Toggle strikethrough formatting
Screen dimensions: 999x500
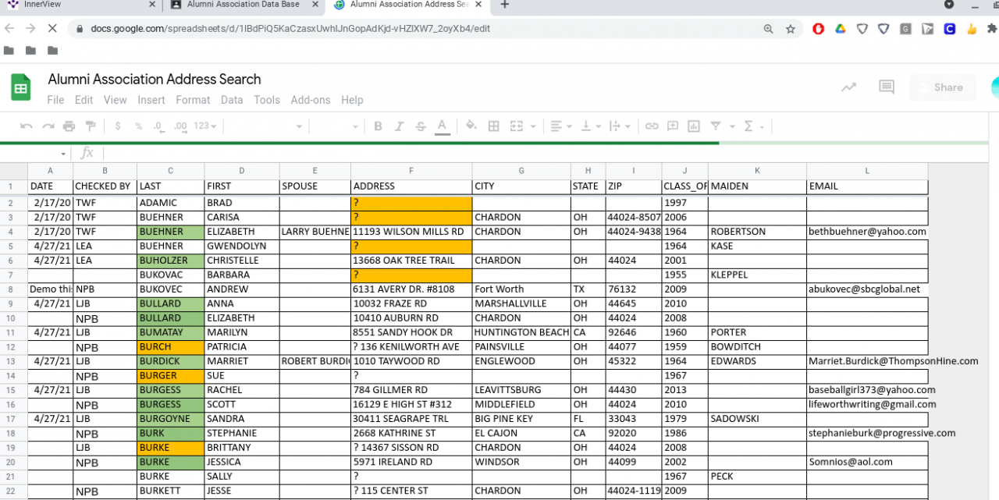421,126
